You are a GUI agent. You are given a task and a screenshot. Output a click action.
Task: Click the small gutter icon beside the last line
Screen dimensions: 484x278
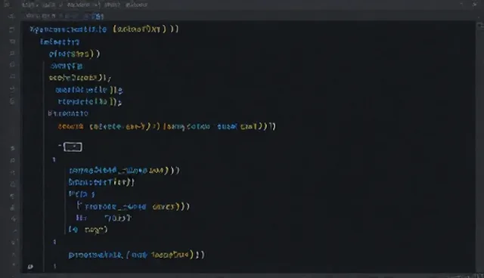click(x=30, y=267)
